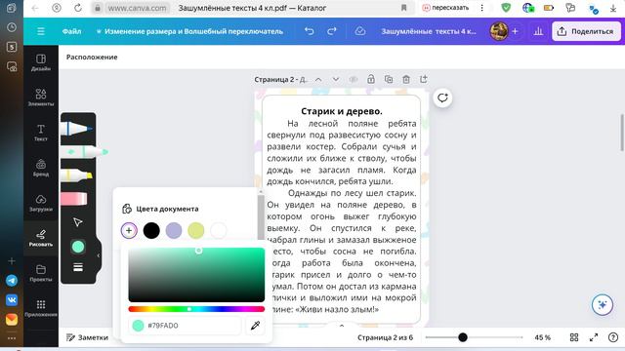Viewport: 625px width, 351px height.
Task: Open the Заметки notes panel
Action: [87, 337]
